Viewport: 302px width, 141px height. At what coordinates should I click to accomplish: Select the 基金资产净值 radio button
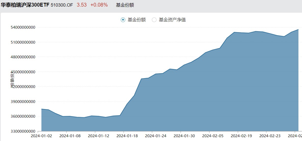pos(154,20)
